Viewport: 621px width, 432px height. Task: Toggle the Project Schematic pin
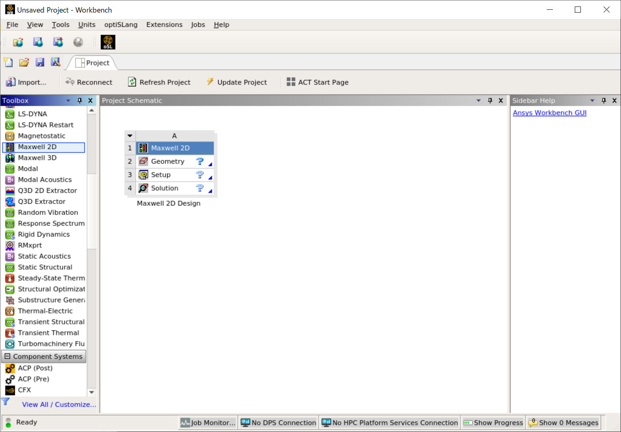click(x=490, y=100)
